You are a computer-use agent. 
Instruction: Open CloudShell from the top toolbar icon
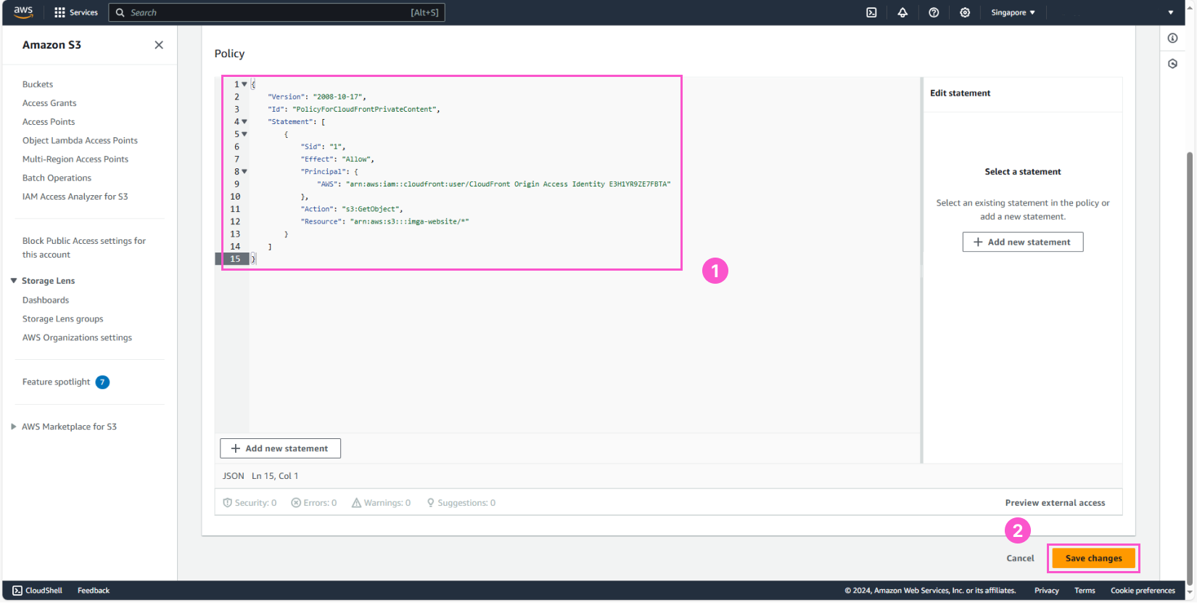point(871,12)
